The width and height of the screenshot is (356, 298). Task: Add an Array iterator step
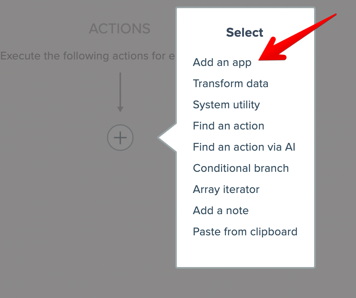tap(226, 189)
